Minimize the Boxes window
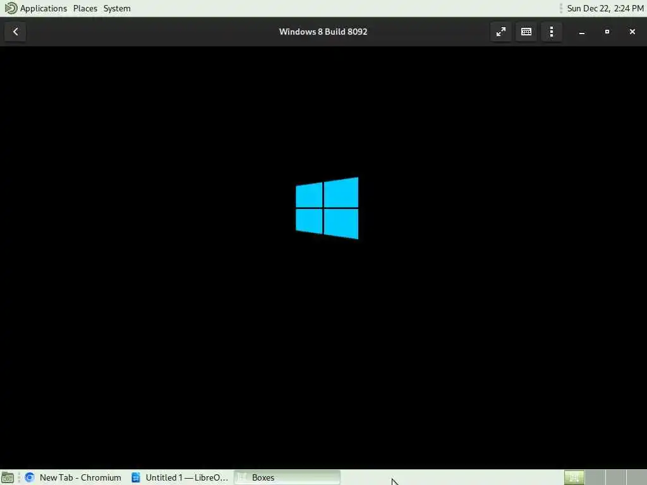647x485 pixels. click(x=582, y=32)
